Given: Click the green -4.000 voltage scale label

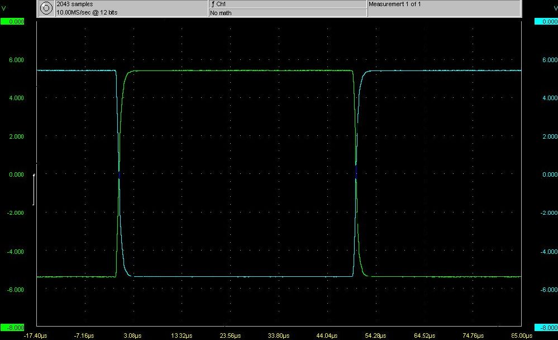Looking at the screenshot, I should (x=16, y=252).
